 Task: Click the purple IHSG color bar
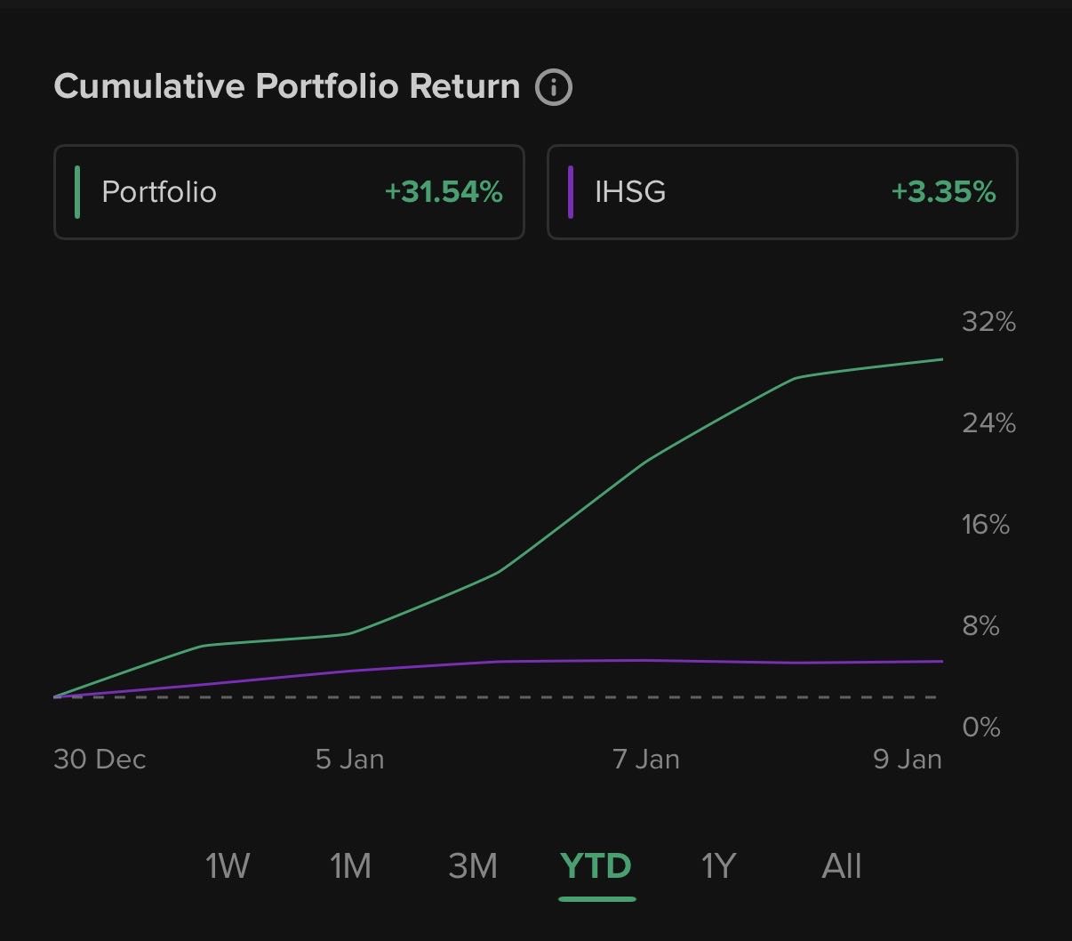click(571, 192)
